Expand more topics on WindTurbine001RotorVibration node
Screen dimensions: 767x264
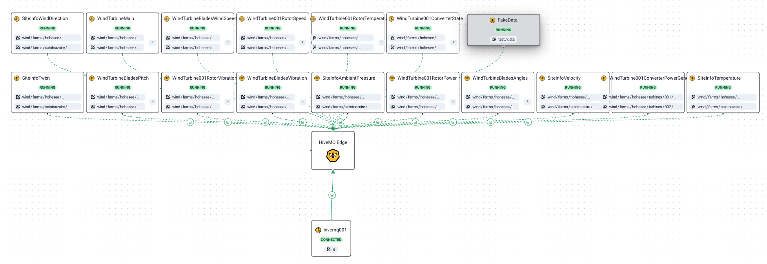pos(228,102)
